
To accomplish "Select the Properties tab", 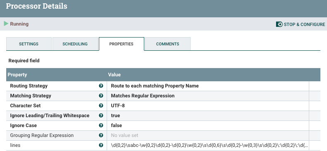I will (x=122, y=44).
